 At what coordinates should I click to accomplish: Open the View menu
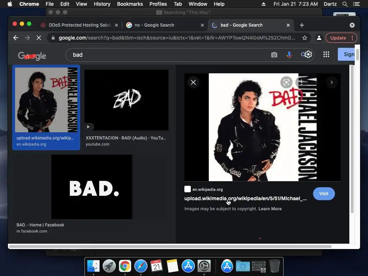click(x=82, y=4)
